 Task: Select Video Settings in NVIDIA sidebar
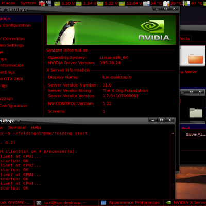pos(12,45)
